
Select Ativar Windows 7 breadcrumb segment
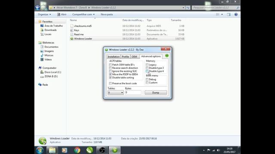tap(72, 8)
